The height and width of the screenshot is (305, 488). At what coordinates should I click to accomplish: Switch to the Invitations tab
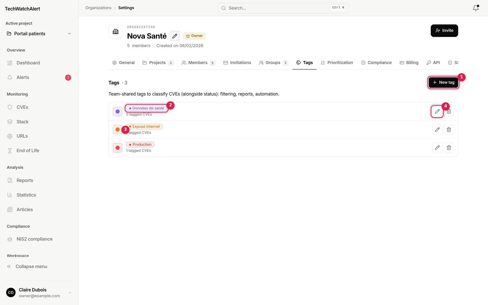click(x=237, y=63)
